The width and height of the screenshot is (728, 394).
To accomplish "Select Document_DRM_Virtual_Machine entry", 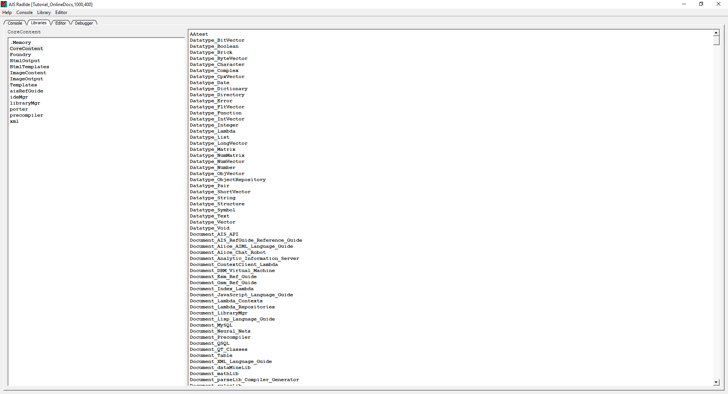I will tap(232, 270).
